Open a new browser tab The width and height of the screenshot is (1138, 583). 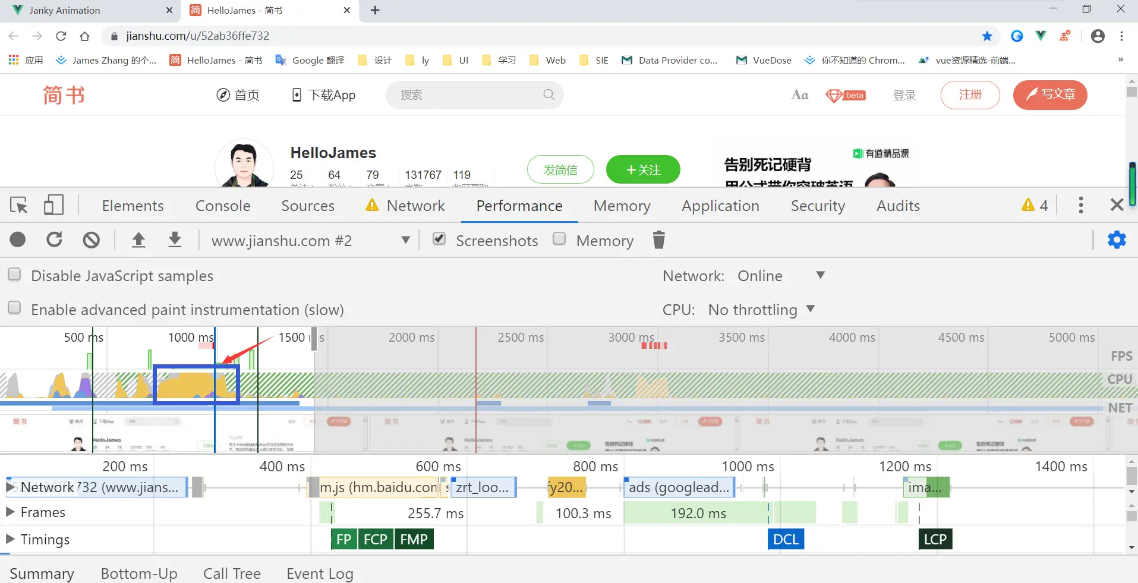coord(375,10)
